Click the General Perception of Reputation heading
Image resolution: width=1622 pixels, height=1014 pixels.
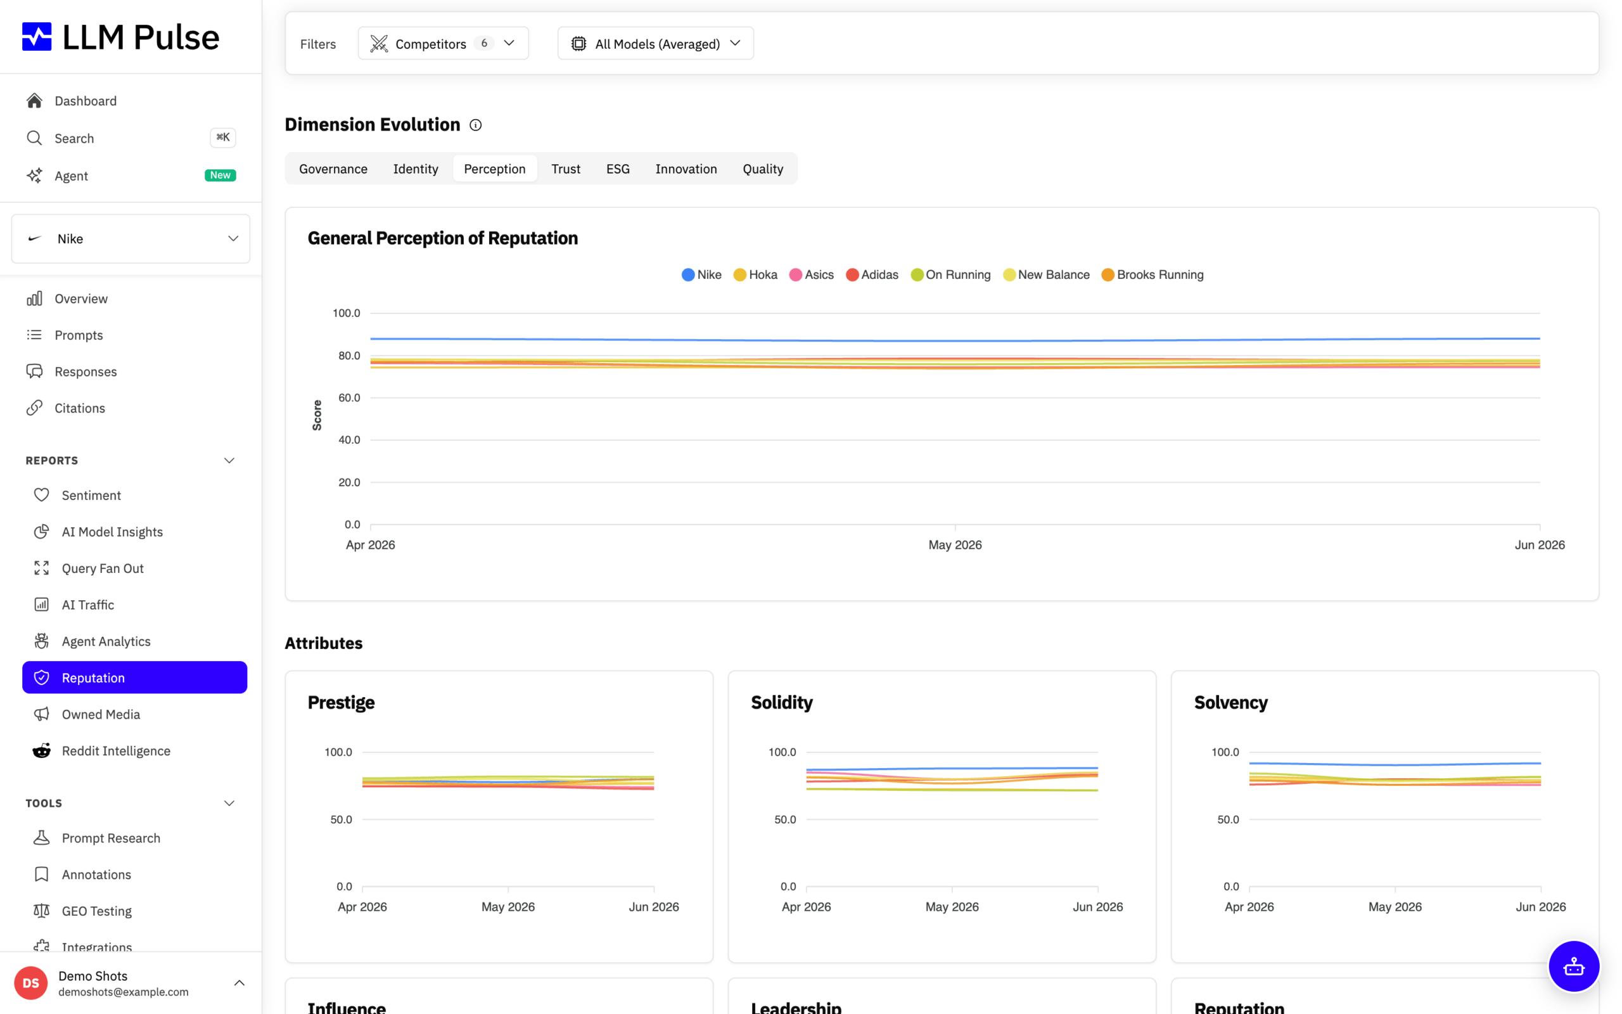pyautogui.click(x=442, y=238)
